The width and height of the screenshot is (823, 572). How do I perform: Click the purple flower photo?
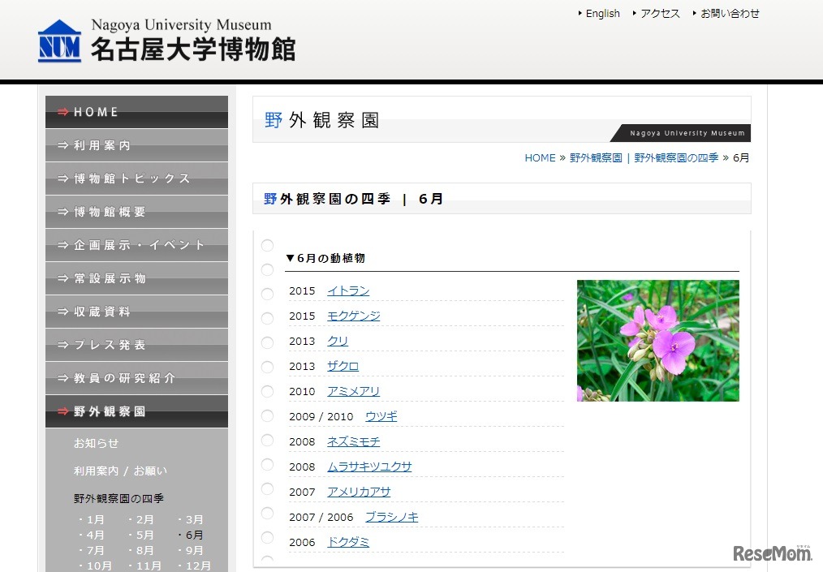657,341
